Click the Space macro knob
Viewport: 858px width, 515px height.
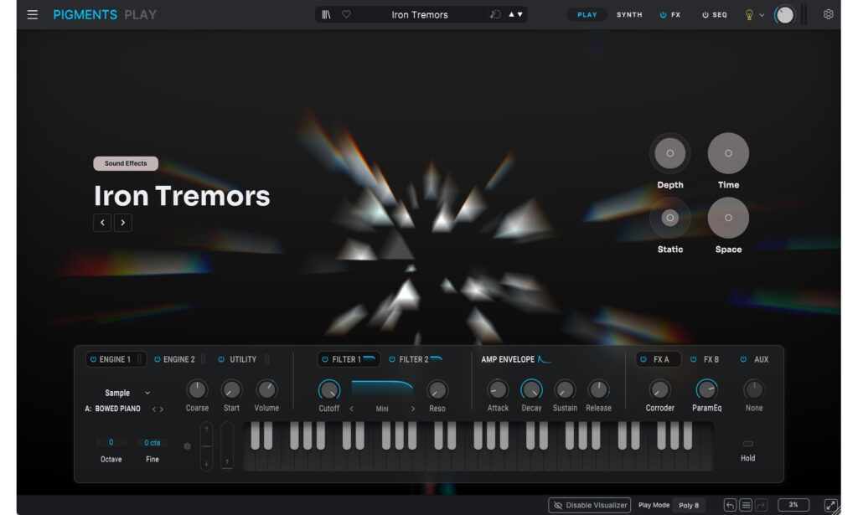(x=728, y=218)
